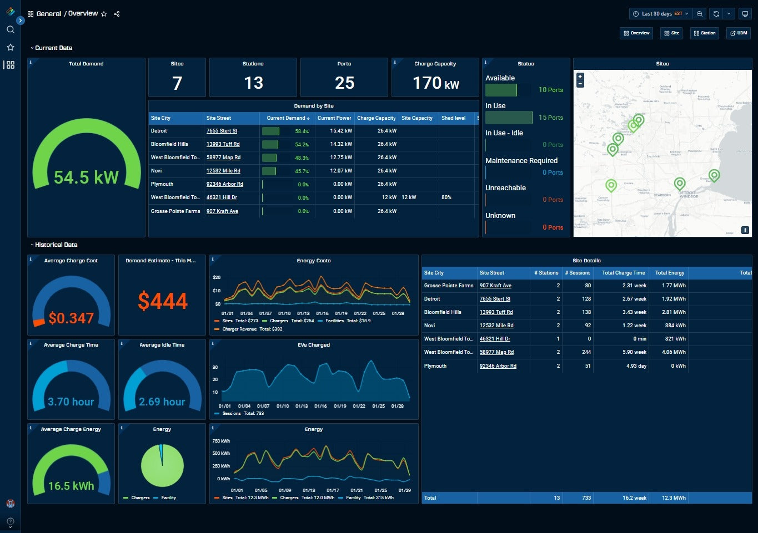Star the General / Overview dashboard

point(104,14)
